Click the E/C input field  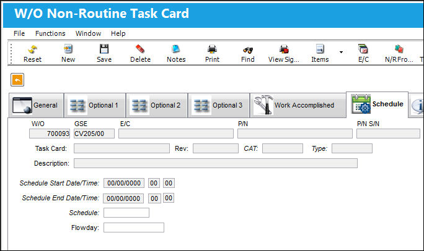point(176,134)
